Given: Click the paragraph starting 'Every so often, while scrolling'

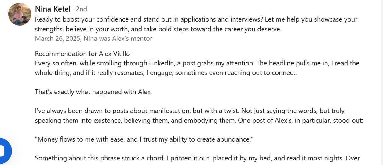Looking at the screenshot, I should coord(197,68).
